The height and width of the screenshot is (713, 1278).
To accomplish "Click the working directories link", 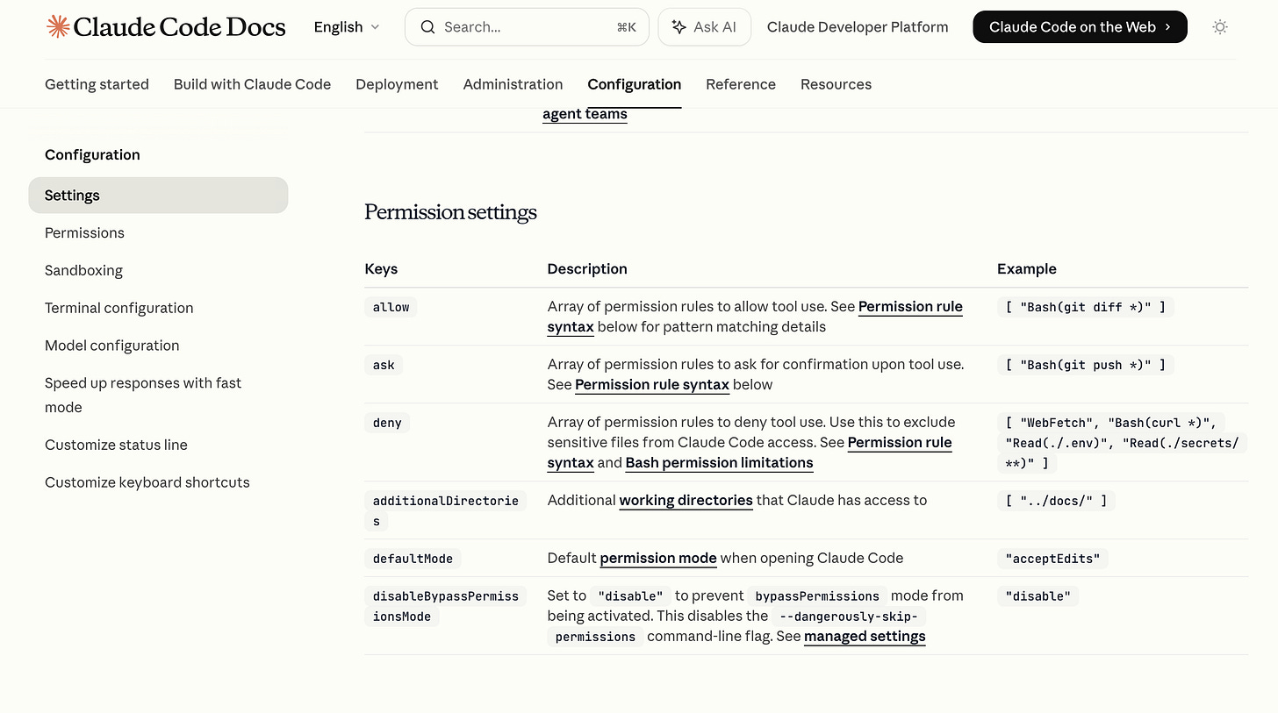I will [686, 500].
